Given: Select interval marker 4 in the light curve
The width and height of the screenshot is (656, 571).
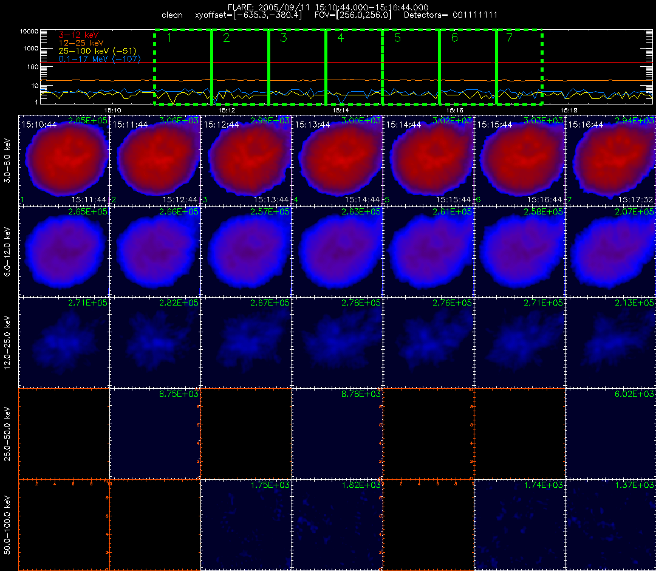Looking at the screenshot, I should click(341, 38).
